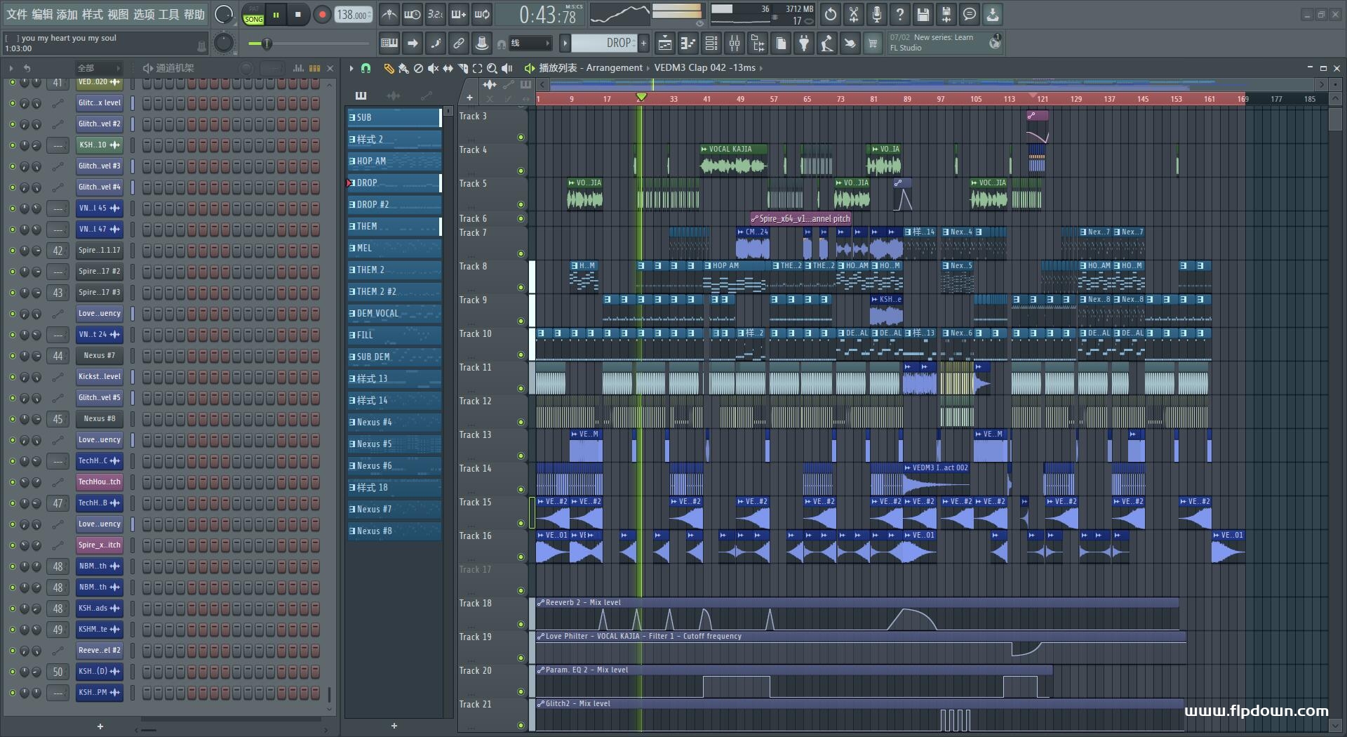Click the record button
Screen dimensions: 1347x737
coord(322,15)
